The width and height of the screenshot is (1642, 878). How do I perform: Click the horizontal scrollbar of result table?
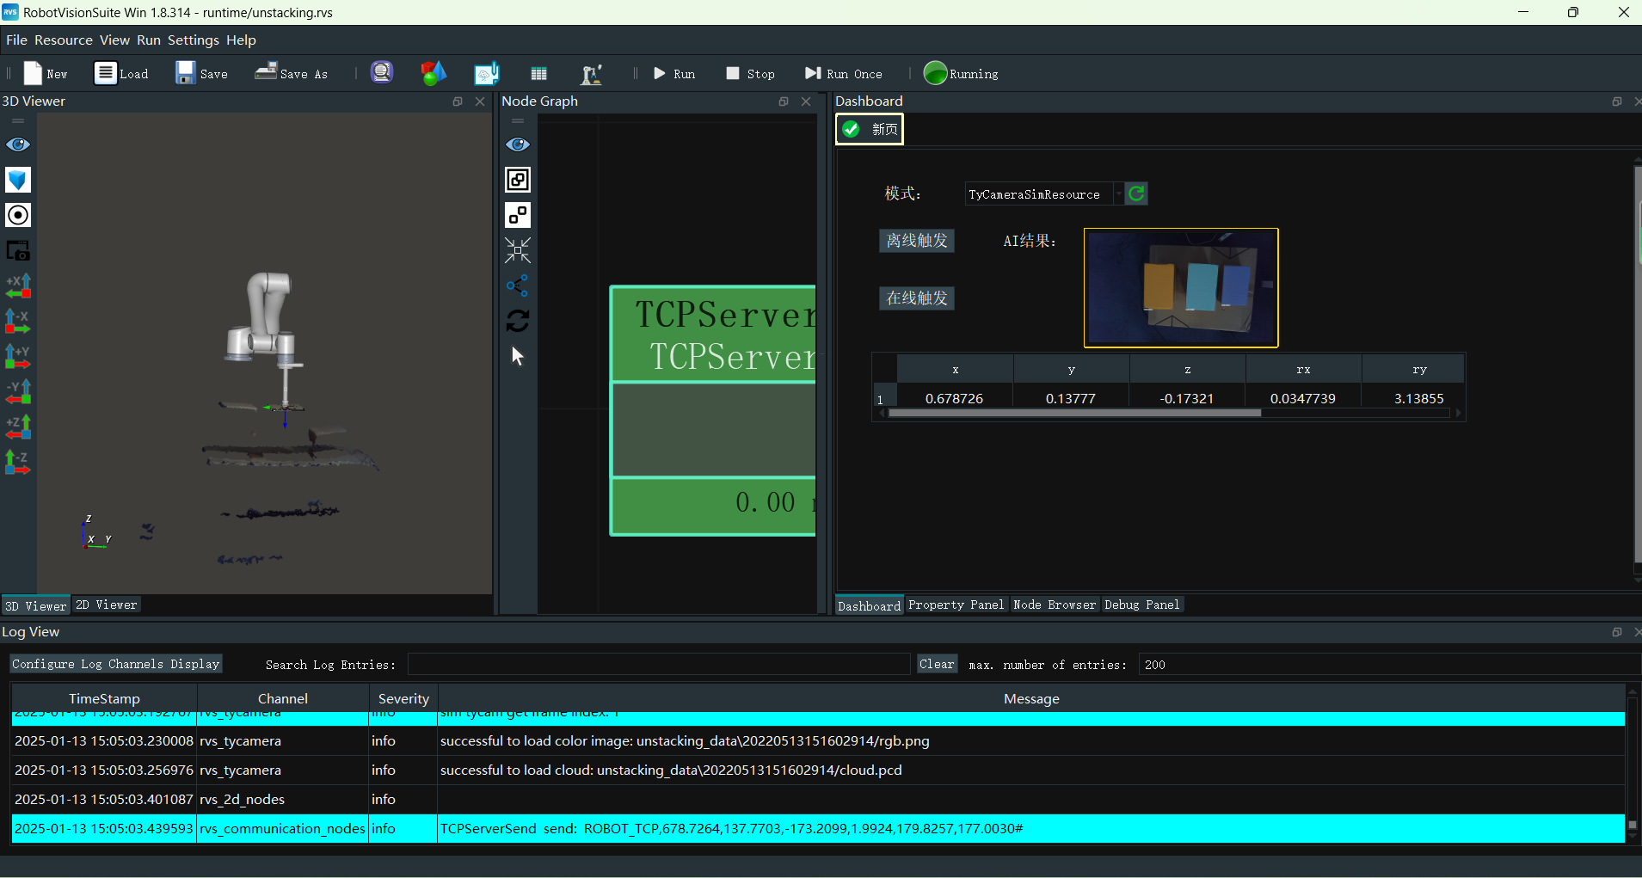(1075, 413)
